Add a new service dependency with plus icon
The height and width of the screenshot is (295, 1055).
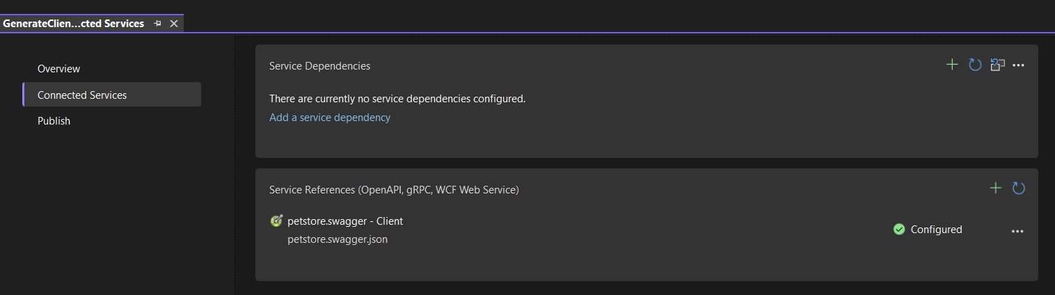[952, 65]
